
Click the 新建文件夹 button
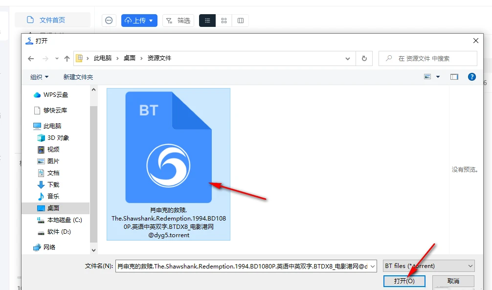(78, 77)
